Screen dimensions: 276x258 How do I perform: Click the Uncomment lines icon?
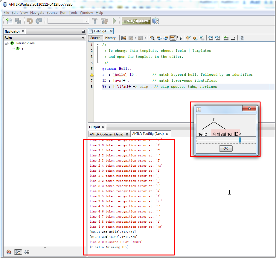click(233, 38)
